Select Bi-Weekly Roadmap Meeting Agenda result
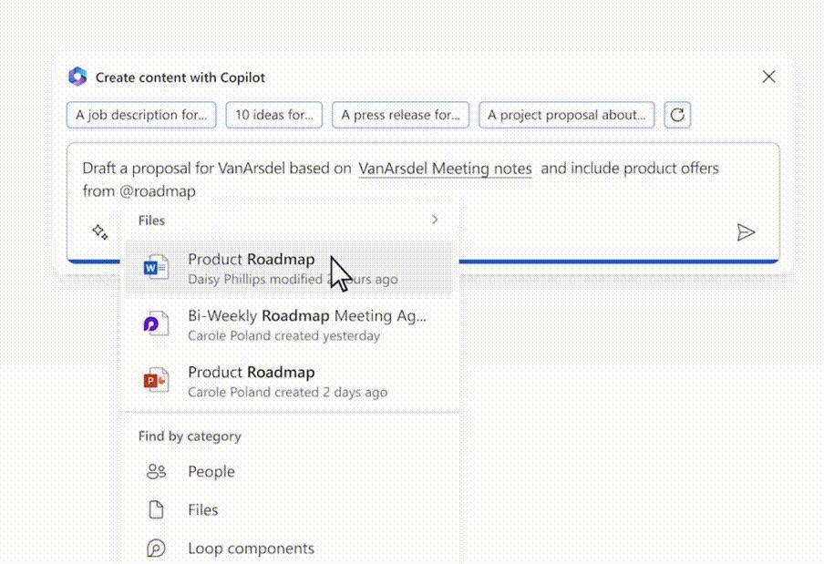 click(306, 324)
